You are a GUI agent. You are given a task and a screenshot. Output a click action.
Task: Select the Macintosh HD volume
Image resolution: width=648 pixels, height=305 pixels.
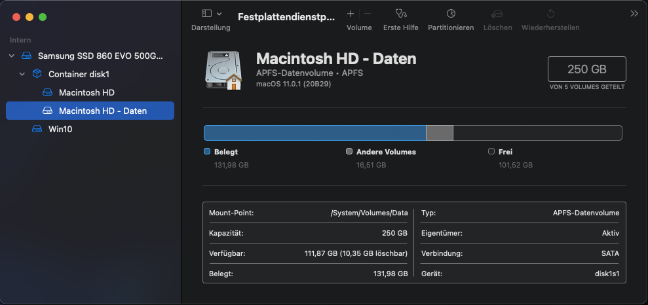[90, 92]
